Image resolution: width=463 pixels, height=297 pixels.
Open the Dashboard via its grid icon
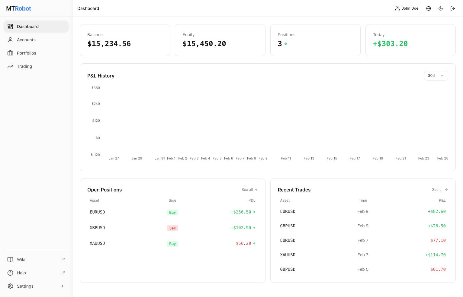click(10, 27)
